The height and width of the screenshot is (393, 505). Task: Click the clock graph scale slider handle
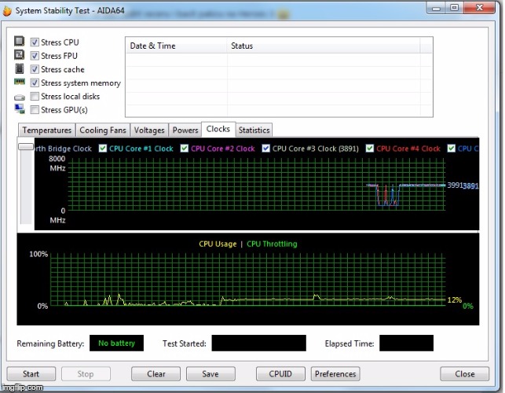(x=26, y=147)
